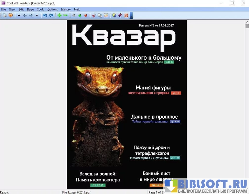Open the History menu
Screen dimensions: 249x194
[66, 9]
